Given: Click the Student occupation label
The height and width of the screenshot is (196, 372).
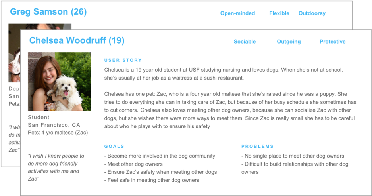Looking at the screenshot, I should [x=39, y=117].
